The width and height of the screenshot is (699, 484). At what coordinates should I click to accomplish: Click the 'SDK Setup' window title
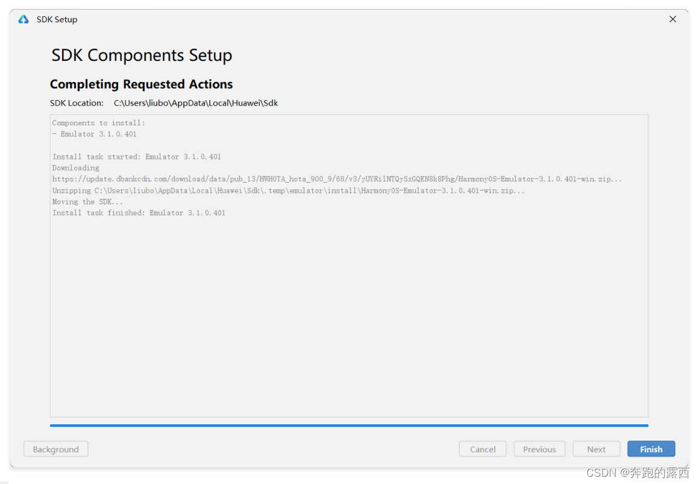click(x=57, y=19)
